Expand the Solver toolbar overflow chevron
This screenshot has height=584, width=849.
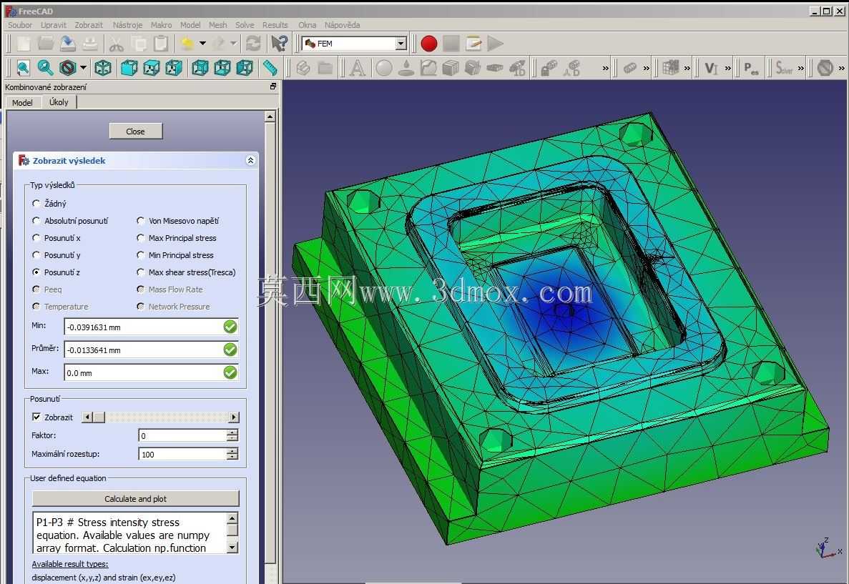(x=800, y=68)
